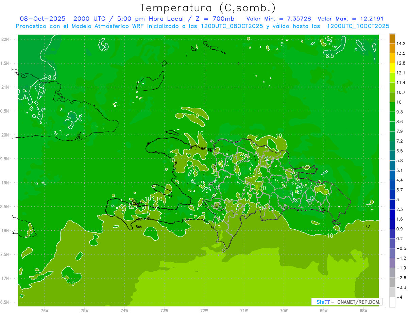Viewport: 408px width, 315px height.
Task: Pick the bright yellow swatch above 12.1
Action: pyautogui.click(x=392, y=68)
